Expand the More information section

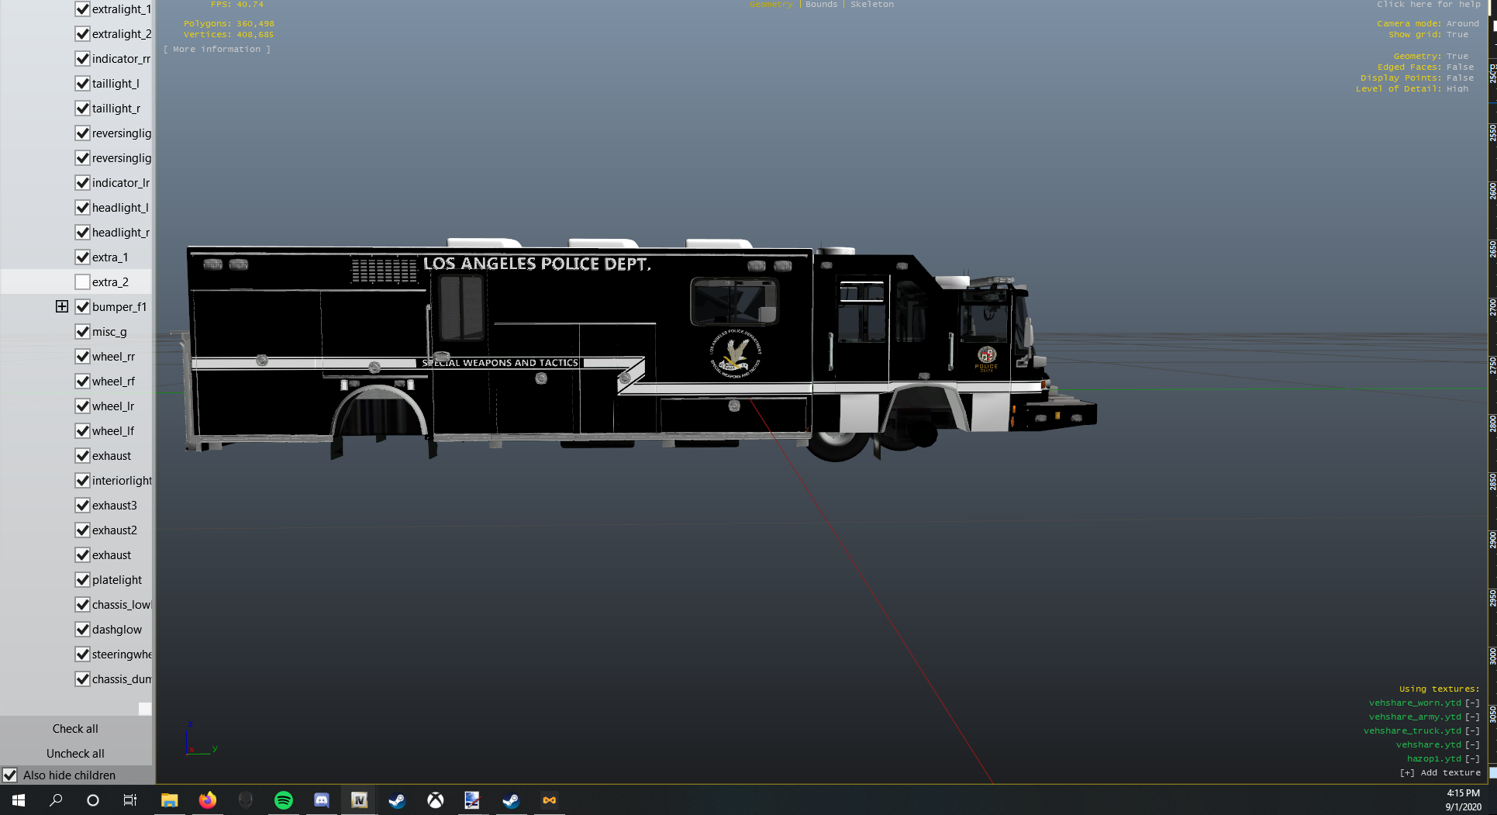coord(216,49)
